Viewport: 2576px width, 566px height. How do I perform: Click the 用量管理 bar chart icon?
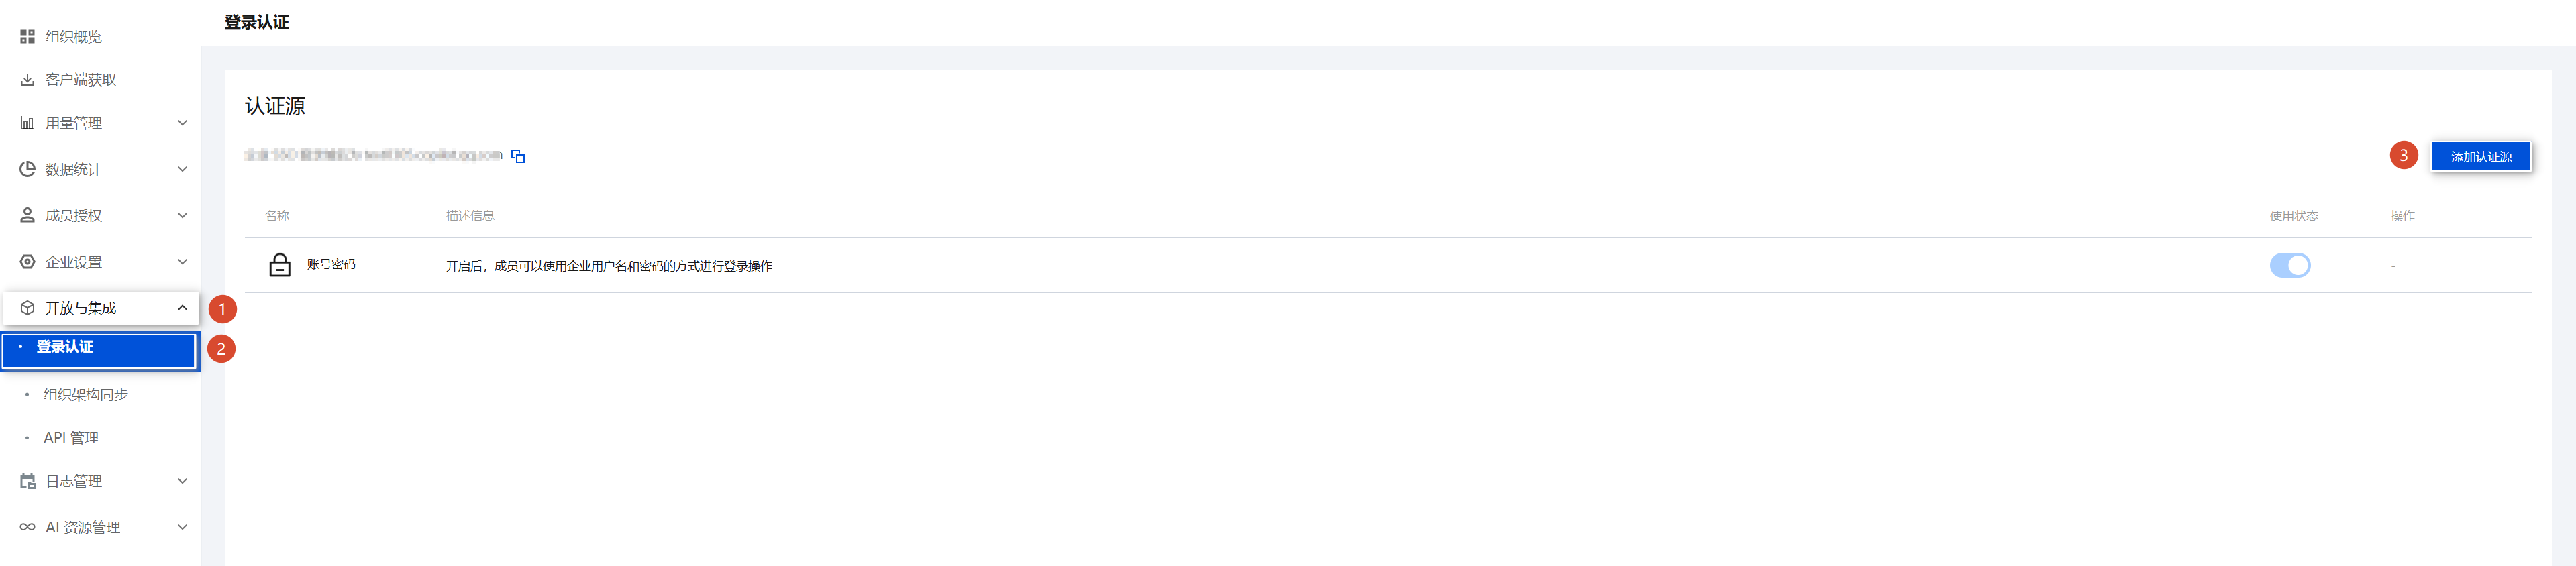pyautogui.click(x=27, y=123)
